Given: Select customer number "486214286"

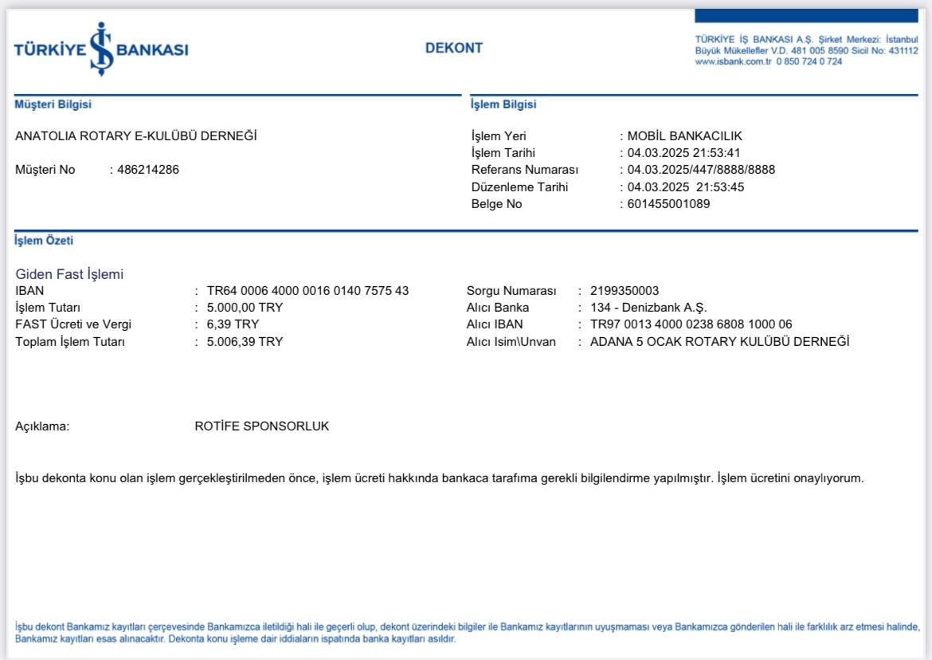Looking at the screenshot, I should pos(148,170).
